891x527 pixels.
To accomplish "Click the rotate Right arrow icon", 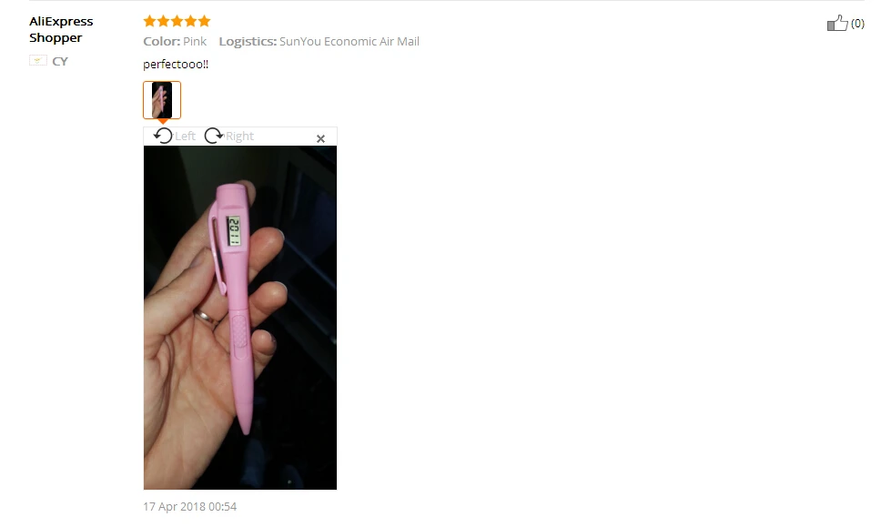I will (214, 136).
